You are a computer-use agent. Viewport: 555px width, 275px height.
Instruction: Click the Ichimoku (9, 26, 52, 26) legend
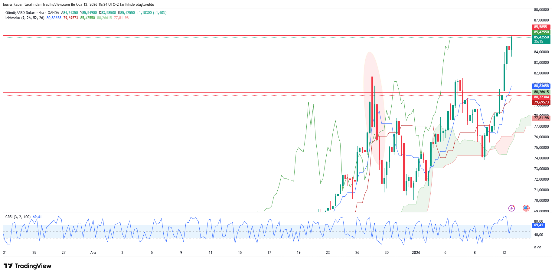[x=25, y=18]
